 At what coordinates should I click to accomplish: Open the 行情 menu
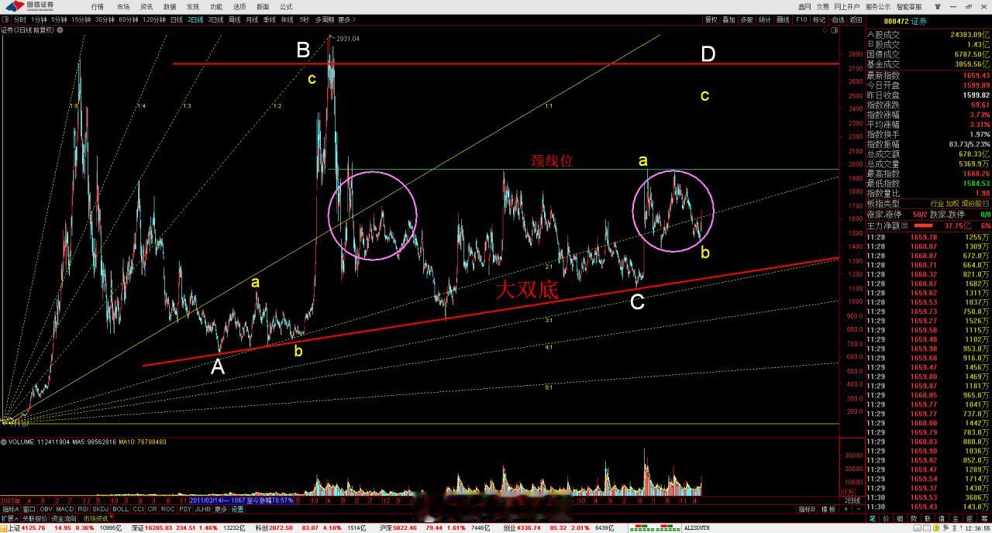98,7
